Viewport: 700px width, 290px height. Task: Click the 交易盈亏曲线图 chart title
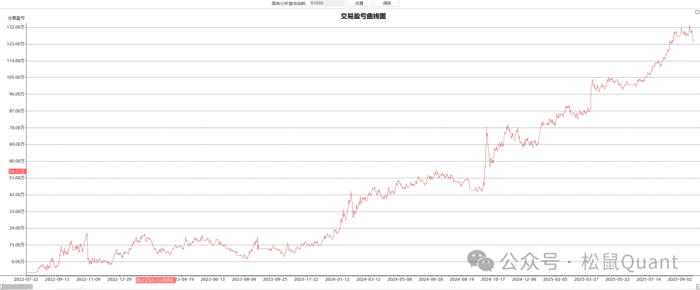[363, 16]
